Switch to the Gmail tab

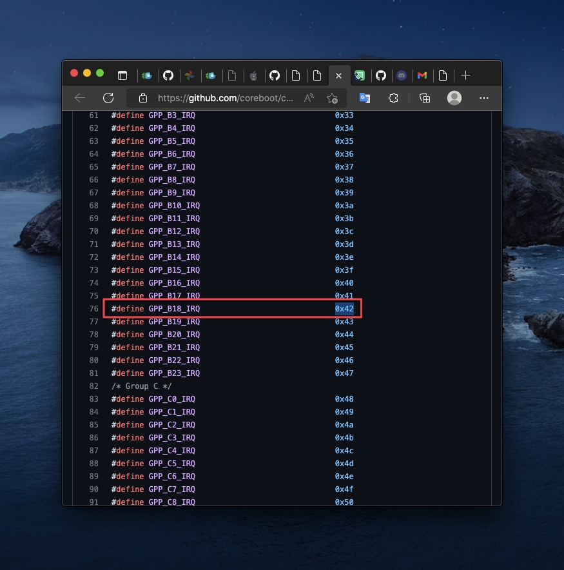(x=422, y=75)
